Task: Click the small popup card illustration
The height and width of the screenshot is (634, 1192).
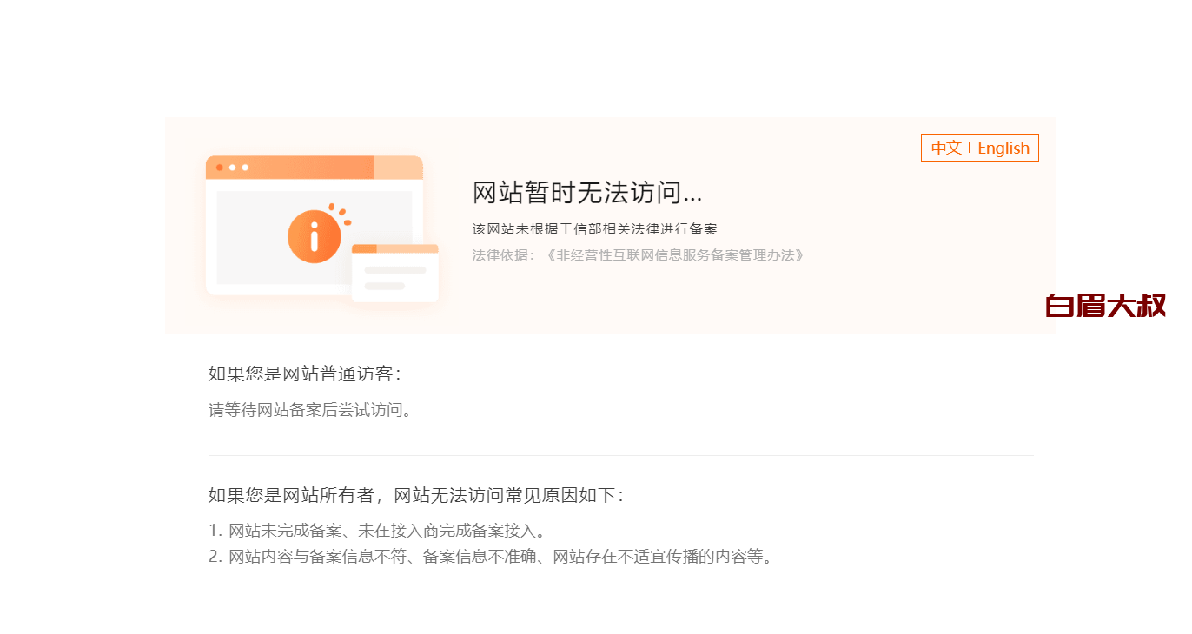Action: point(395,274)
